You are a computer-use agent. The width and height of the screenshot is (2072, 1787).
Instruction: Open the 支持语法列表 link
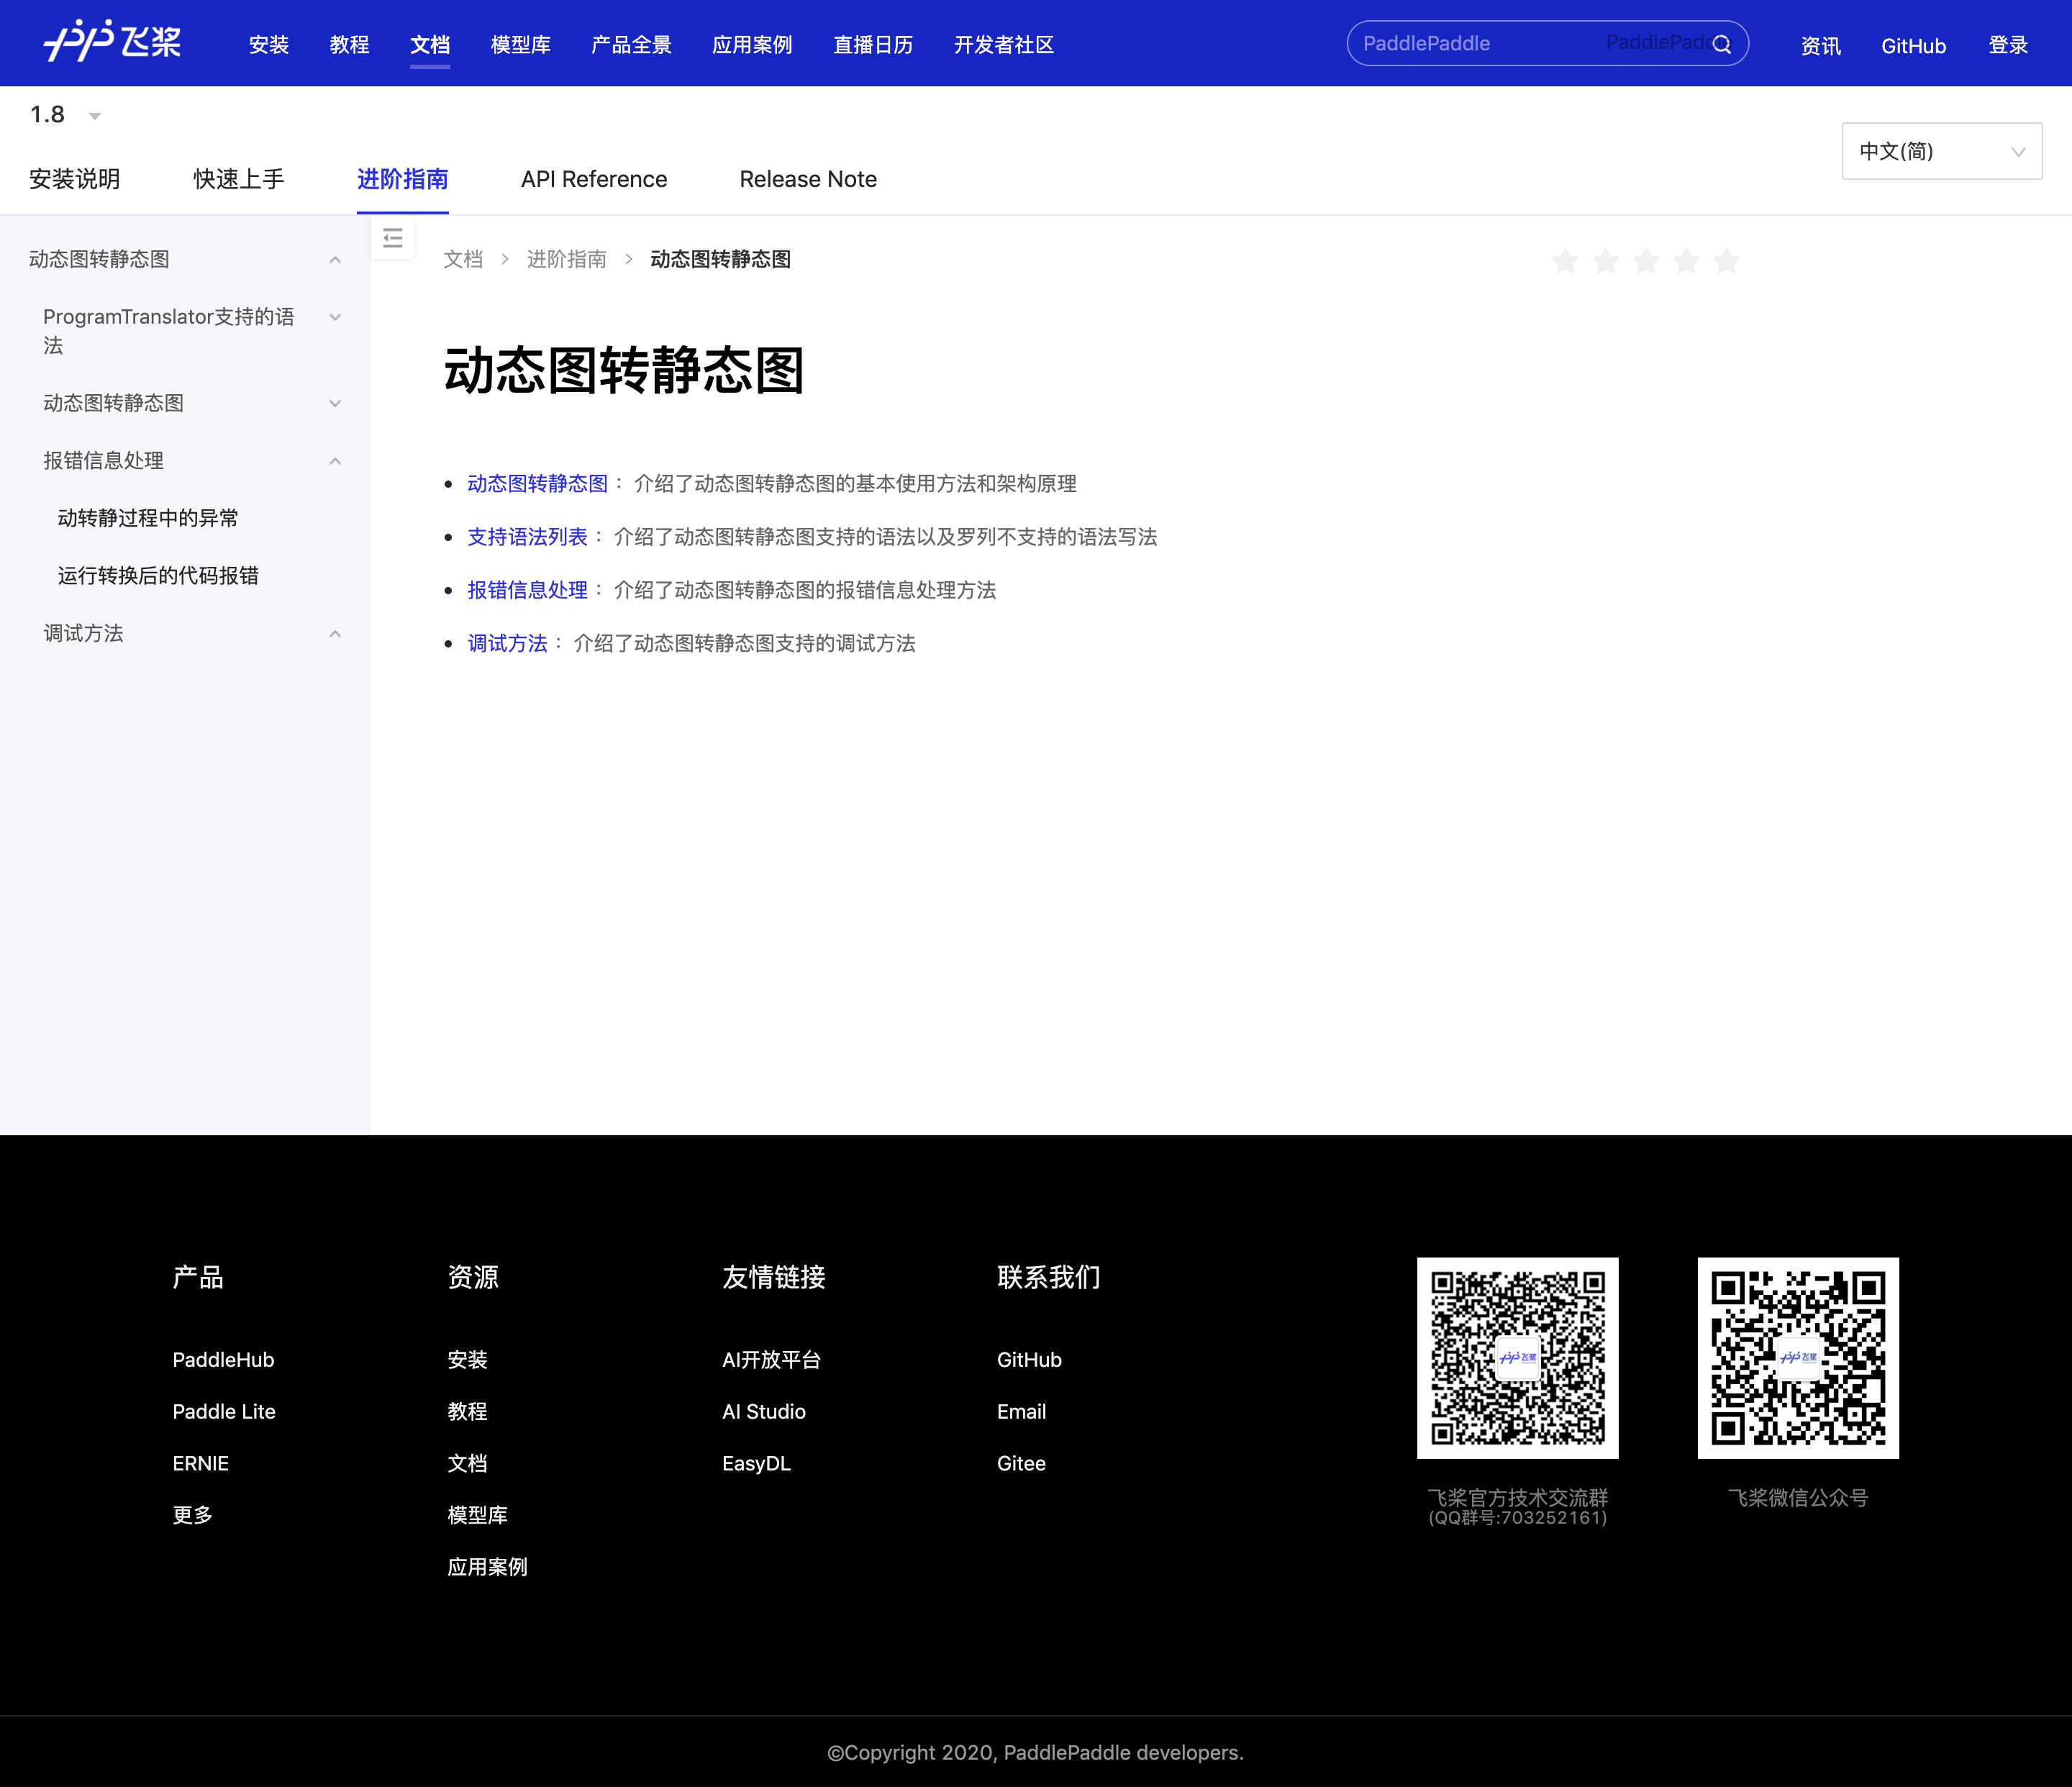527,537
